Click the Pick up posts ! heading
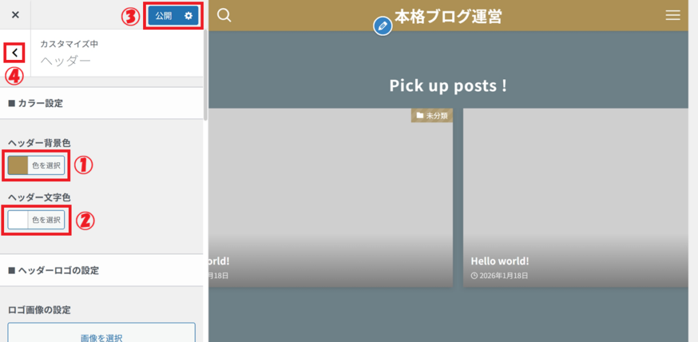This screenshot has width=698, height=342. pos(448,86)
